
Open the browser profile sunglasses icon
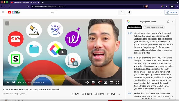coord(172,7)
